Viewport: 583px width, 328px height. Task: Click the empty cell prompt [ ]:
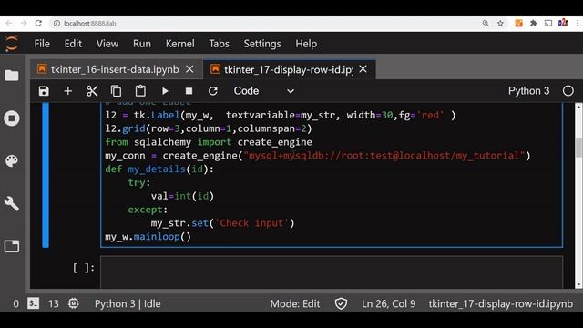84,268
